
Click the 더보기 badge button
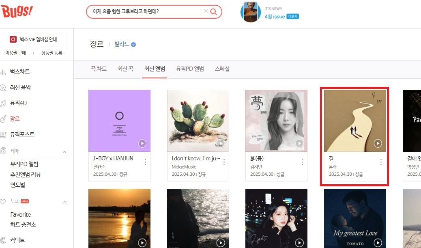293,16
